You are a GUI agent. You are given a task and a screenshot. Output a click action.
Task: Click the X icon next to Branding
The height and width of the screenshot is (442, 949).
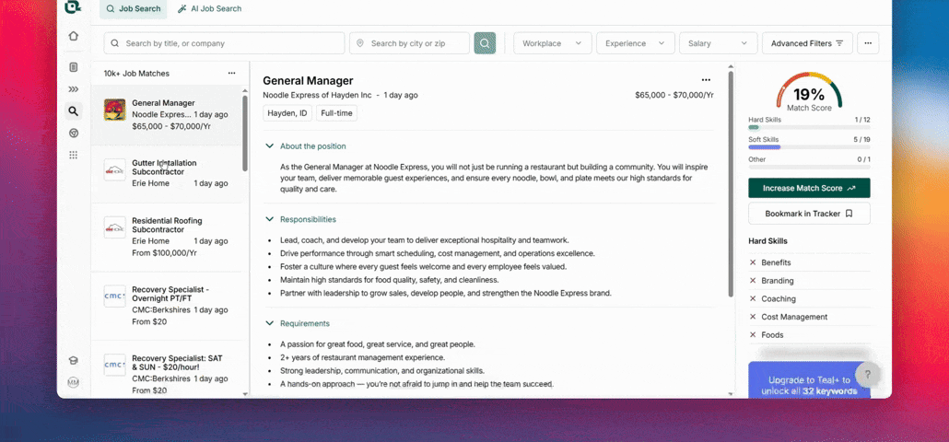[753, 281]
